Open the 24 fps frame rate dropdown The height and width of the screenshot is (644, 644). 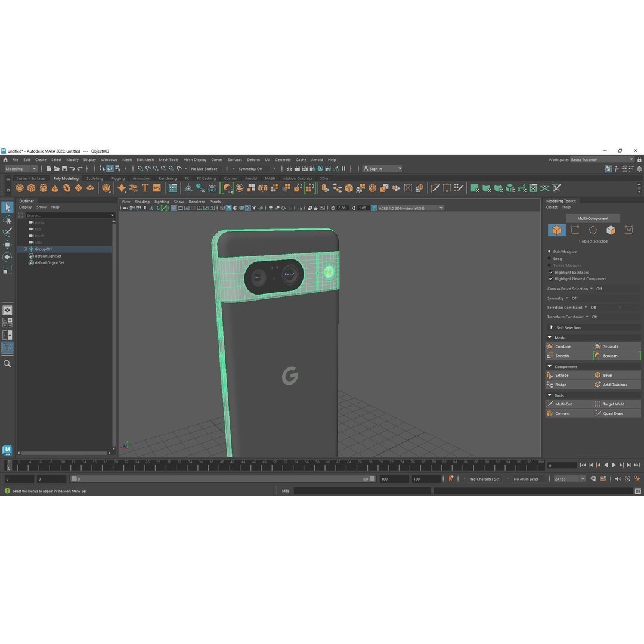coord(569,479)
